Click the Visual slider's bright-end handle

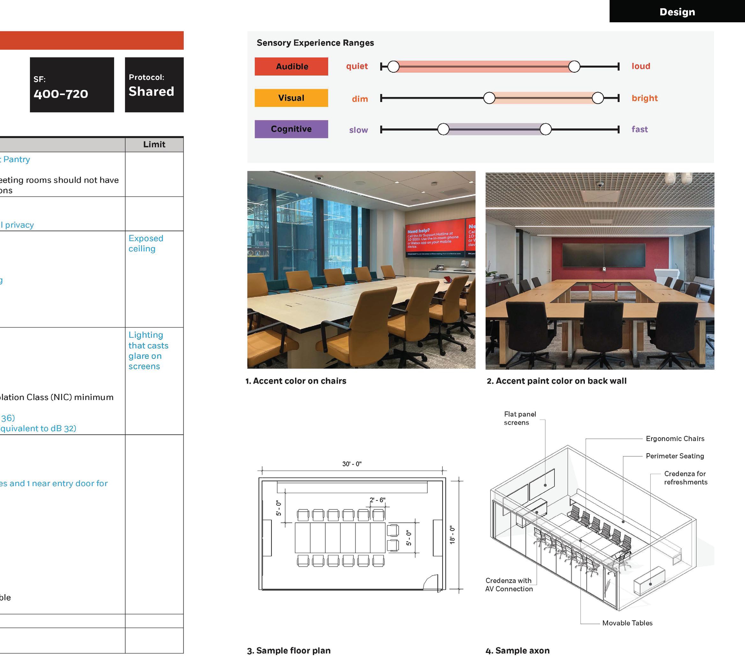click(598, 98)
